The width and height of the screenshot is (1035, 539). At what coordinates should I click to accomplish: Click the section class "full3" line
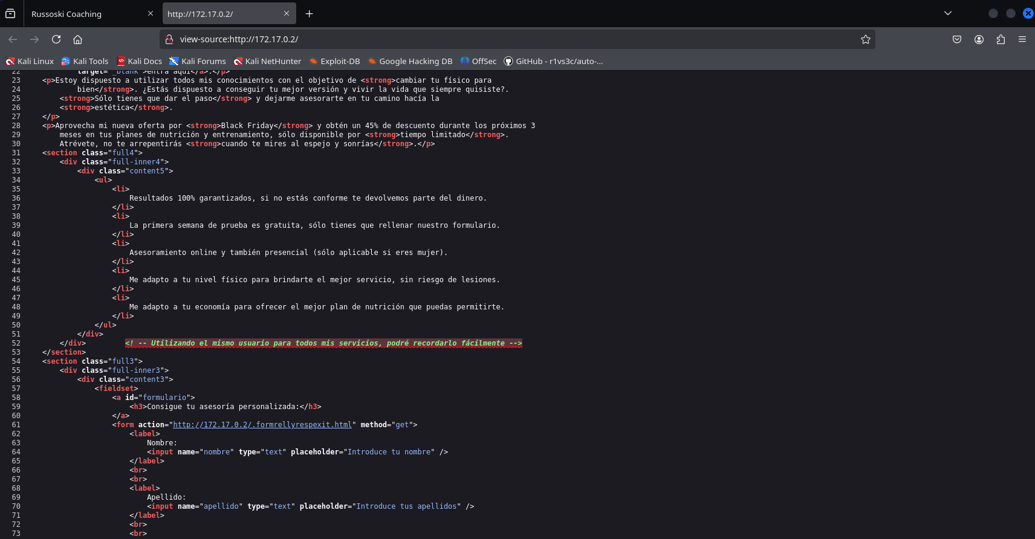pos(92,361)
